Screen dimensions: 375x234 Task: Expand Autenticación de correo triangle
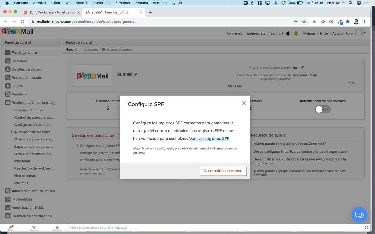point(12,132)
